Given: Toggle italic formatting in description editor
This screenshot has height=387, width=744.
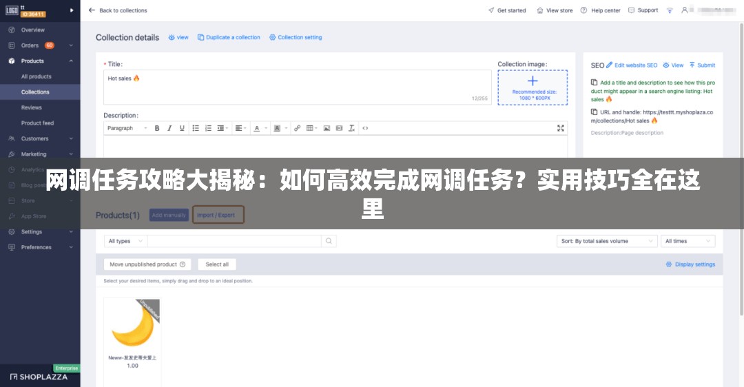Looking at the screenshot, I should tap(169, 128).
